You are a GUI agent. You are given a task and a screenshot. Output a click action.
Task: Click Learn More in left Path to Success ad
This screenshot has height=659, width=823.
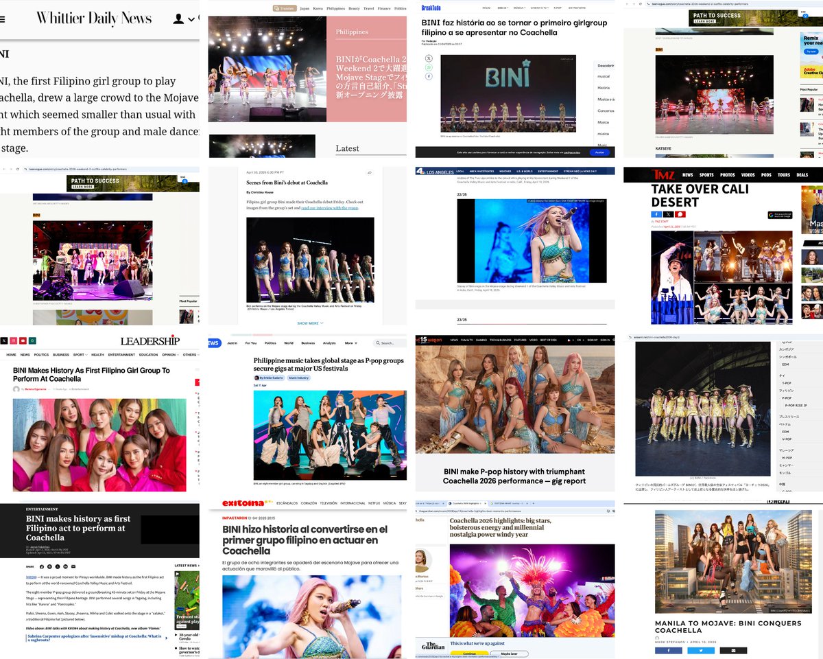tap(83, 187)
